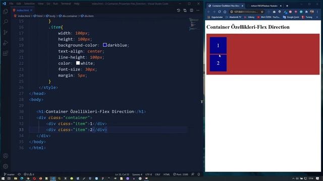Click the open changes icon in editor toolbar
The height and width of the screenshot is (181, 323).
pos(185,10)
